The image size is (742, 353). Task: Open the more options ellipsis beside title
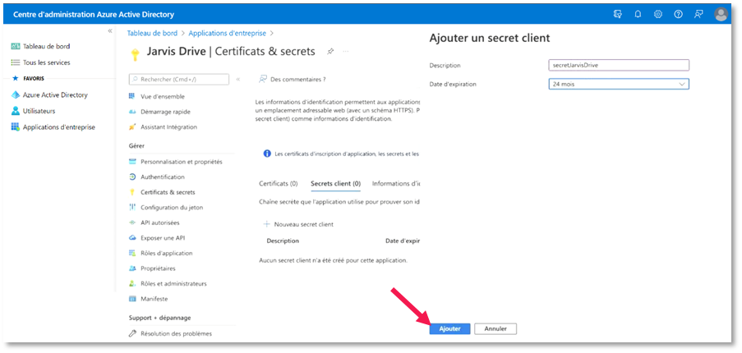pos(346,51)
